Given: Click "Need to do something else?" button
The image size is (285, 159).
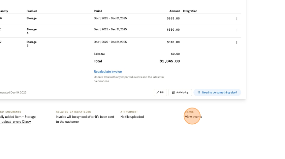Looking at the screenshot, I should (217, 92).
